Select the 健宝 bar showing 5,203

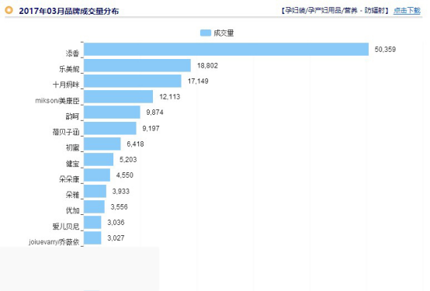[99, 160]
